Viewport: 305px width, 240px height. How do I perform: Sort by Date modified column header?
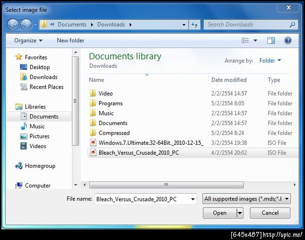[x=229, y=80]
